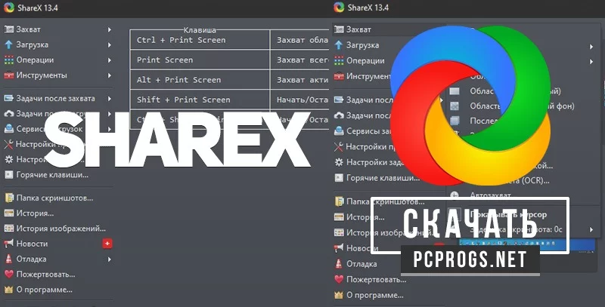Open История... entry in left ShareX window
The image size is (605, 307).
click(x=35, y=213)
